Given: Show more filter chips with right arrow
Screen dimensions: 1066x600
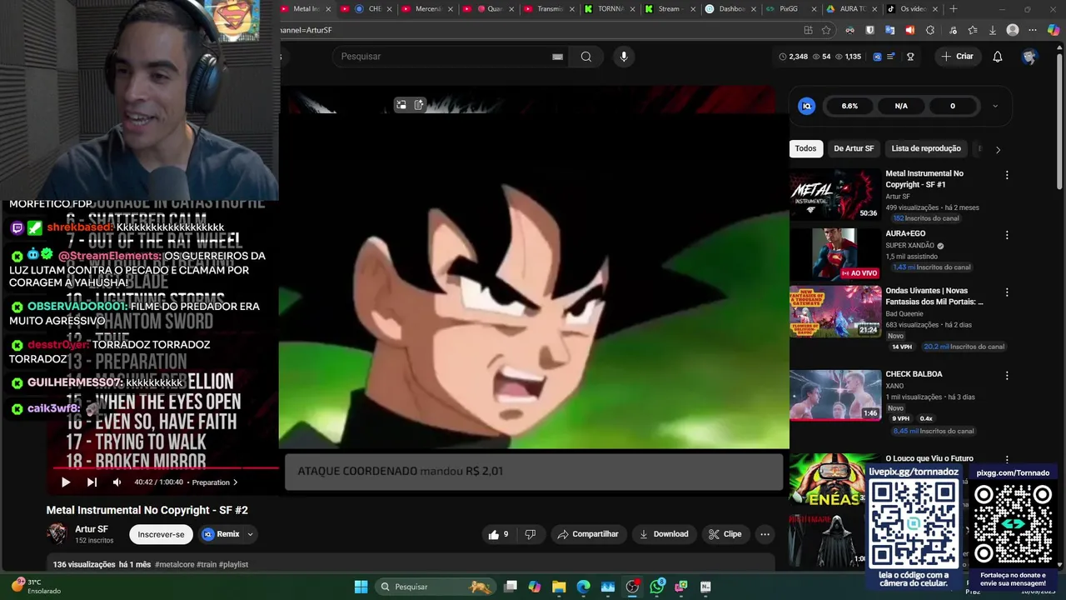Looking at the screenshot, I should [998, 149].
